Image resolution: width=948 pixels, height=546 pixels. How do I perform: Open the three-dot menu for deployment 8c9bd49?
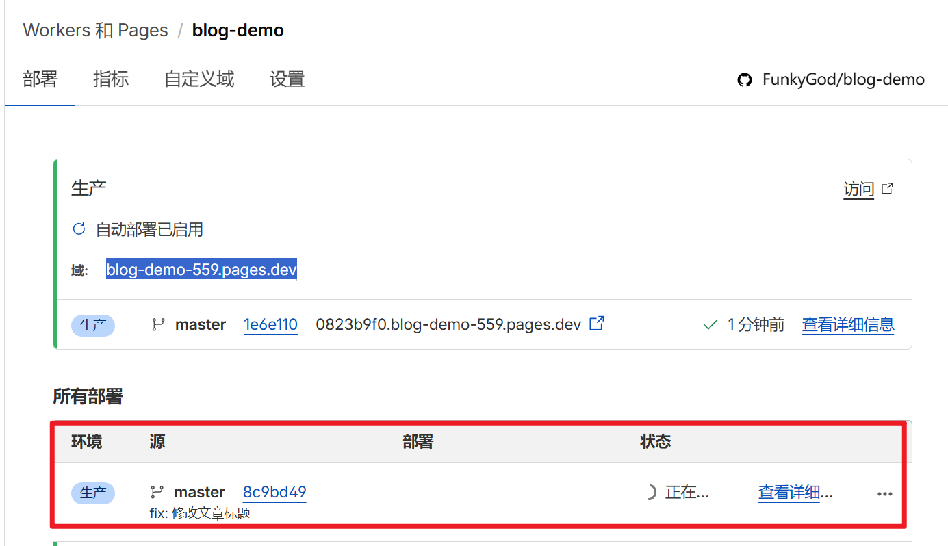pos(884,493)
